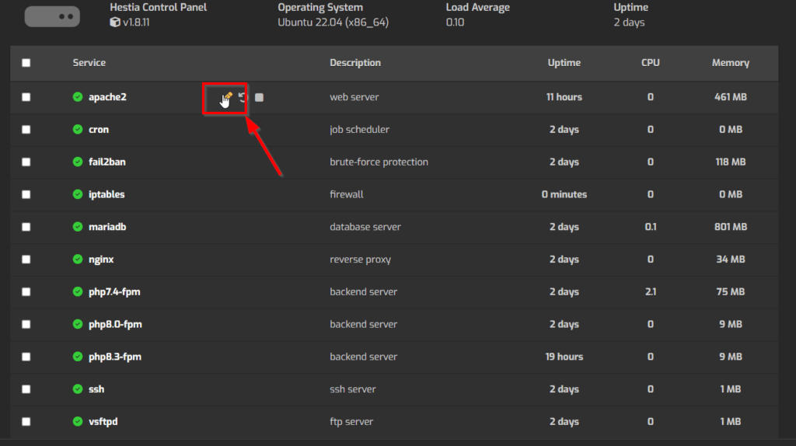The height and width of the screenshot is (446, 796).
Task: Open the iptables service link
Action: point(106,194)
